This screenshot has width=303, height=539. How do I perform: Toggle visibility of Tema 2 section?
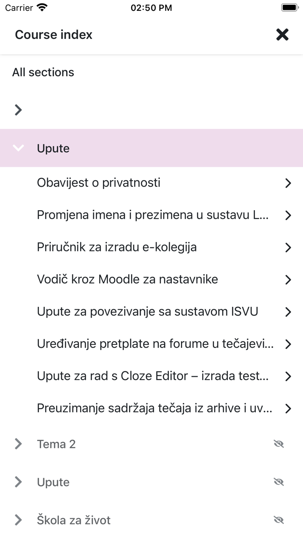pos(279,444)
